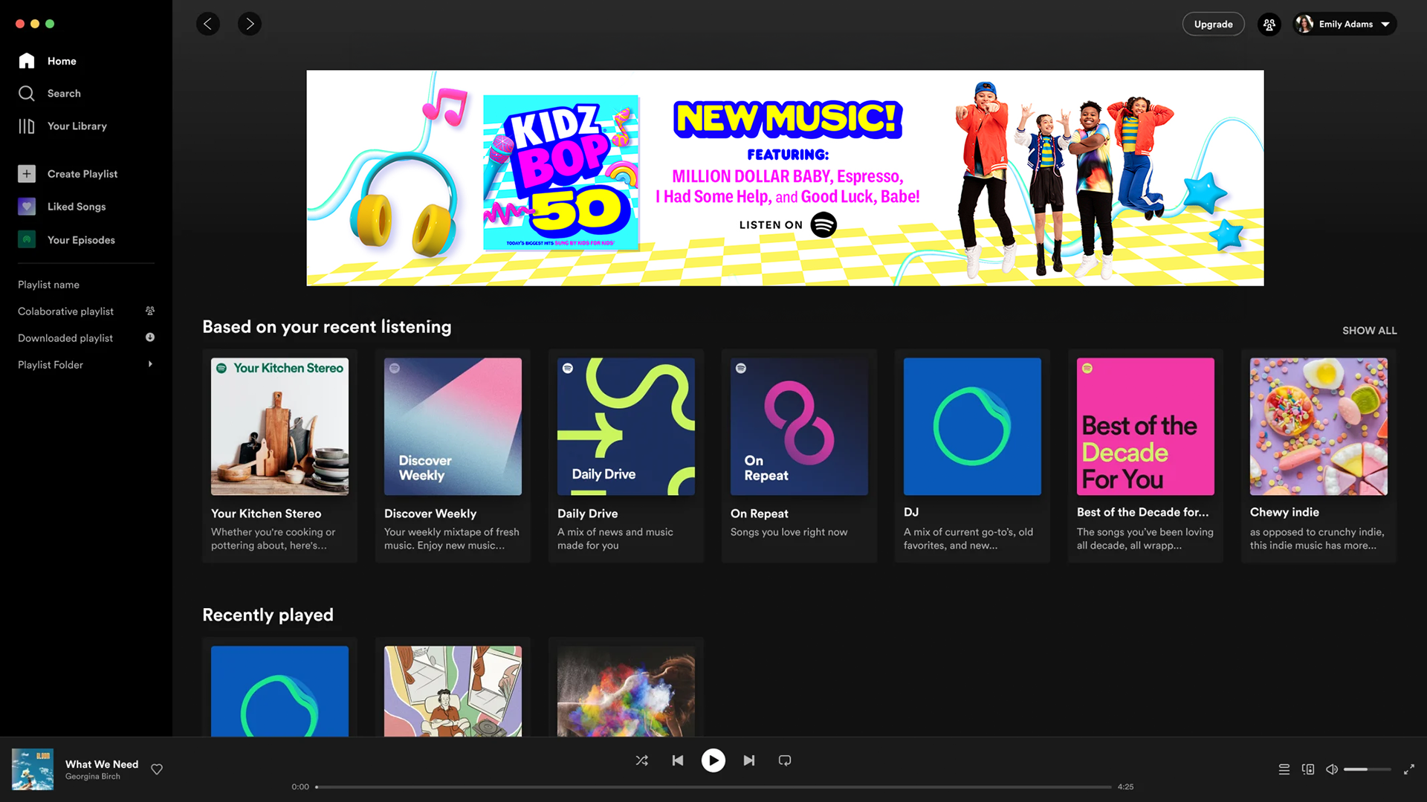Open Daily Drive playlist cover

pyautogui.click(x=626, y=427)
